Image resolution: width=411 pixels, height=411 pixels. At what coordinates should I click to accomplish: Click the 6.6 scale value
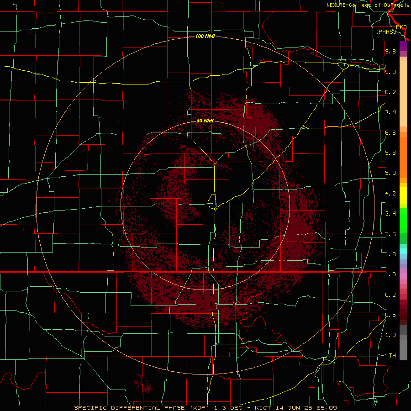(390, 132)
